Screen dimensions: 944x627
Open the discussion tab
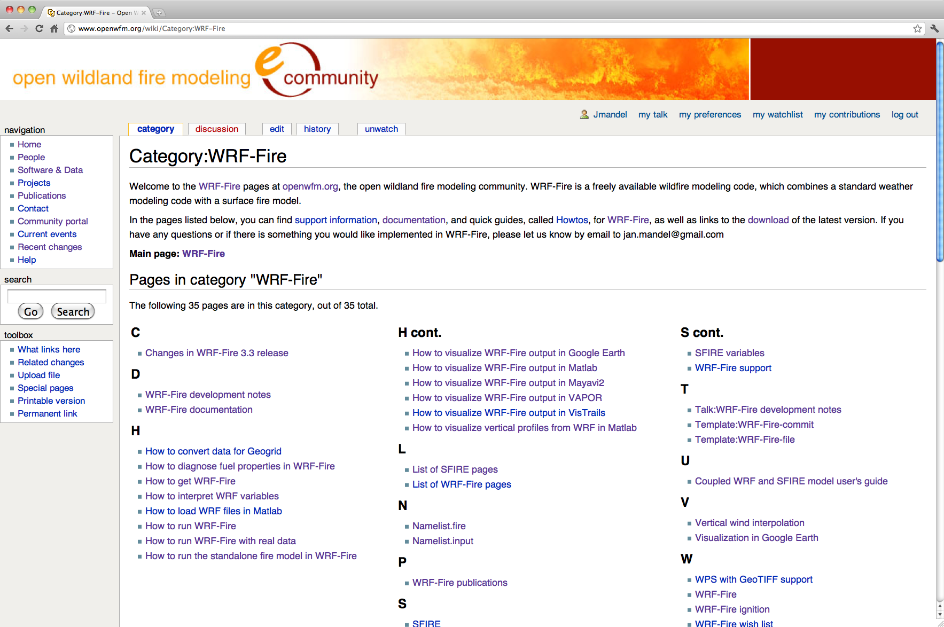point(217,129)
